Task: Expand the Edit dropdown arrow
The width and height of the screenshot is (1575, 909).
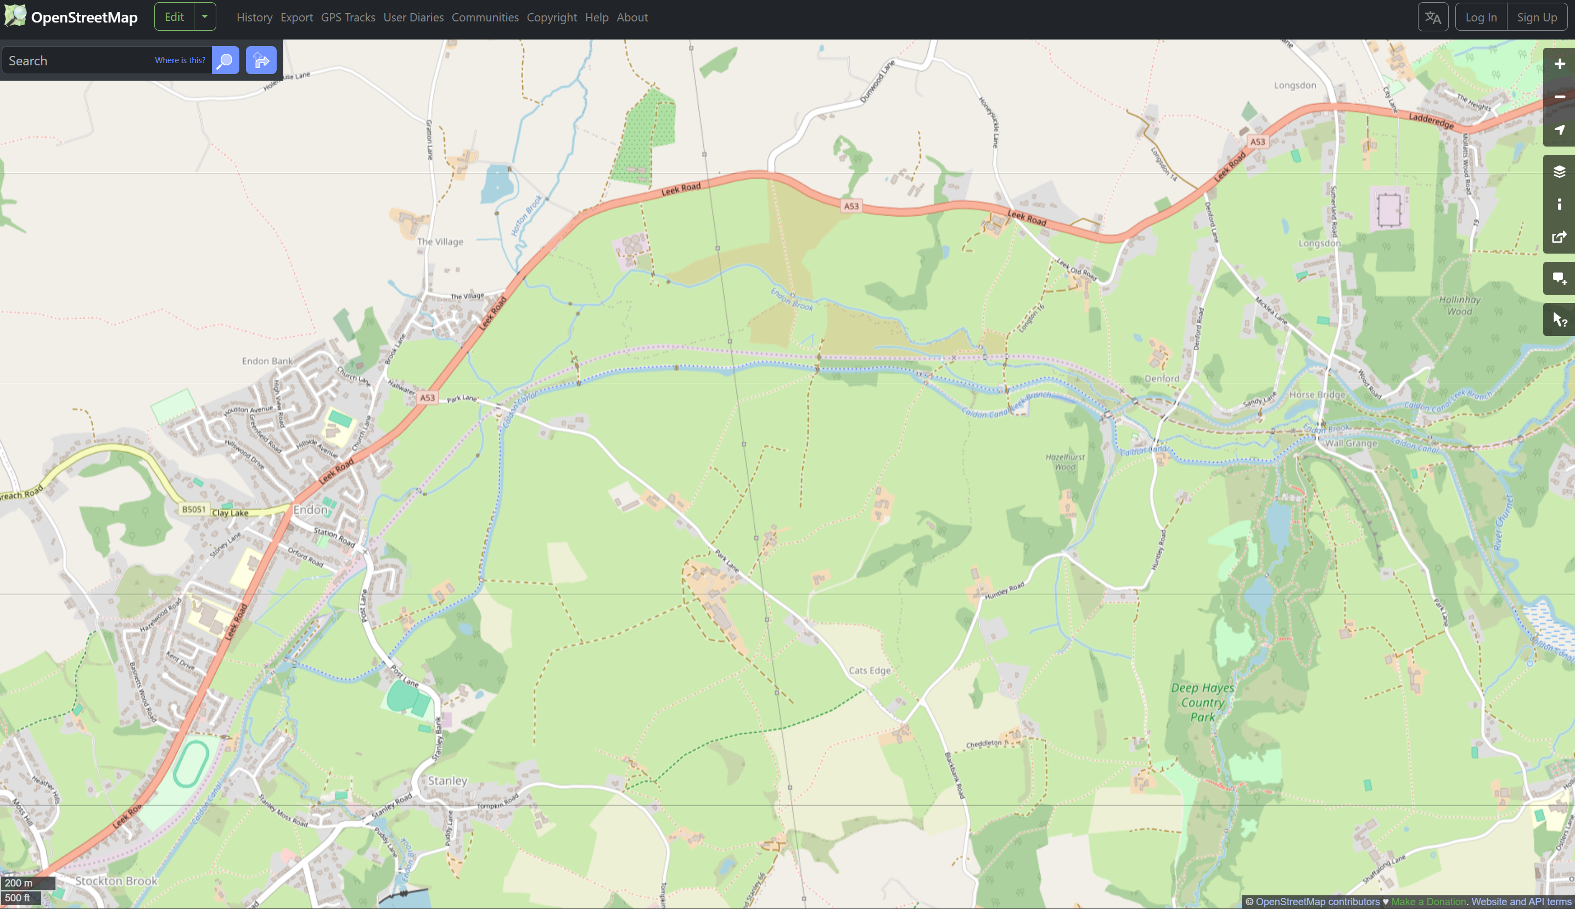Action: [x=205, y=17]
